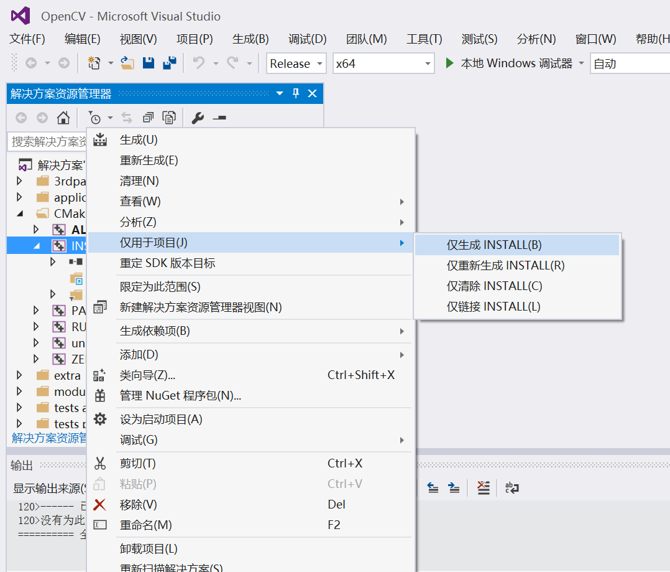Click the new project toolbar icon
The width and height of the screenshot is (670, 572).
94,63
